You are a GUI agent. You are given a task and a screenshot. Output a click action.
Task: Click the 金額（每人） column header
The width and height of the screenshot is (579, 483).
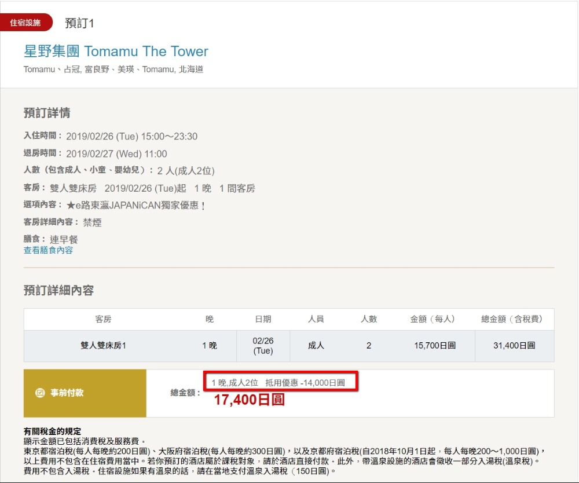[x=433, y=319]
